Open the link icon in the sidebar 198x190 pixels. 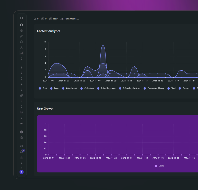(21, 36)
